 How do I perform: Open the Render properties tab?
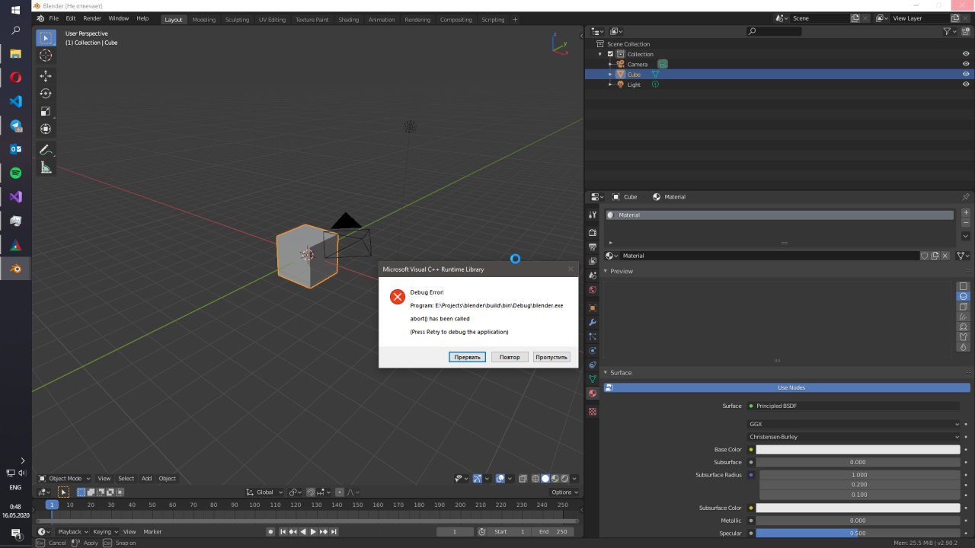[593, 232]
